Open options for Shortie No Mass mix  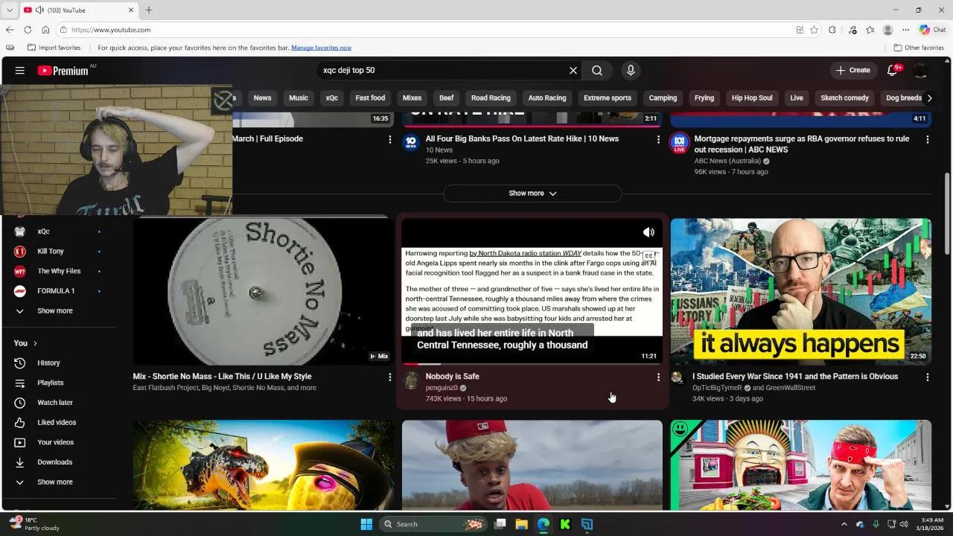coord(389,377)
